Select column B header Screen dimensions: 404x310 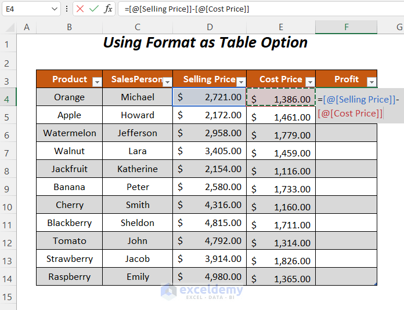[x=69, y=27]
